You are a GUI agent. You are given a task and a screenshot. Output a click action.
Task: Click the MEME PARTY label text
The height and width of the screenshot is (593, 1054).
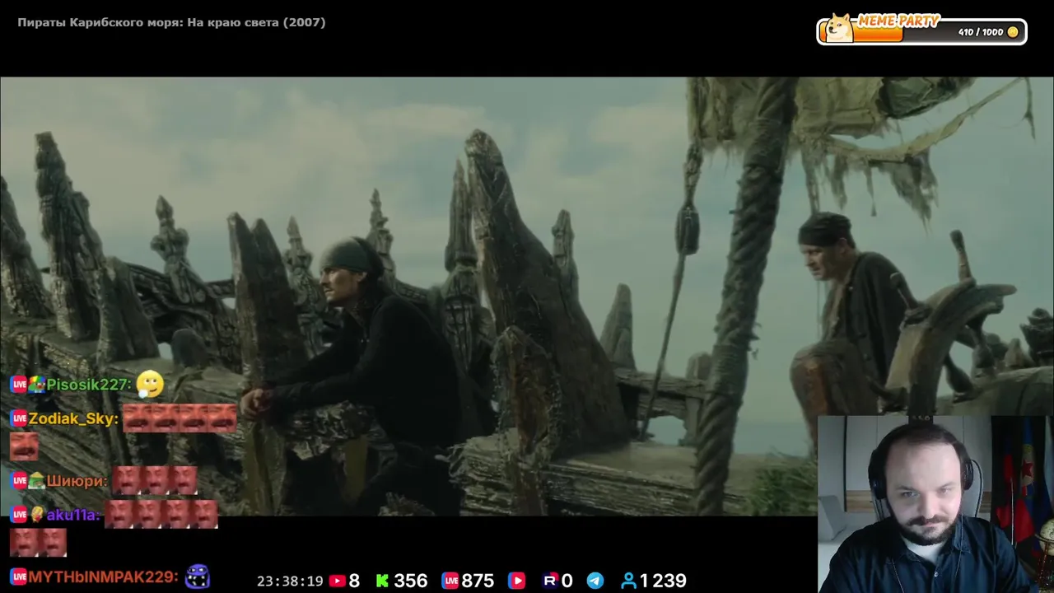tap(898, 21)
